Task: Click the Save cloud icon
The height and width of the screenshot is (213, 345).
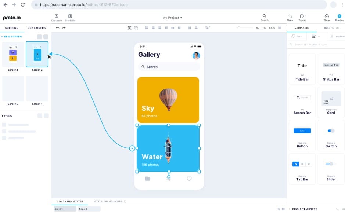Action: 327,16
